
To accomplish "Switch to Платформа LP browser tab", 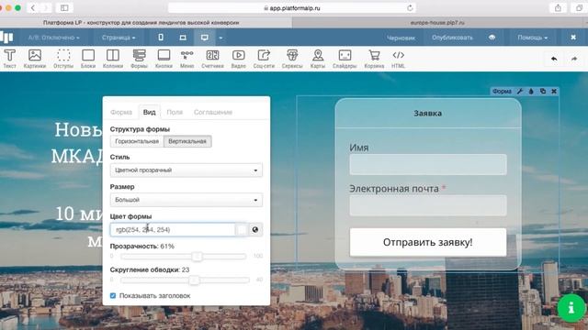I will [x=141, y=22].
